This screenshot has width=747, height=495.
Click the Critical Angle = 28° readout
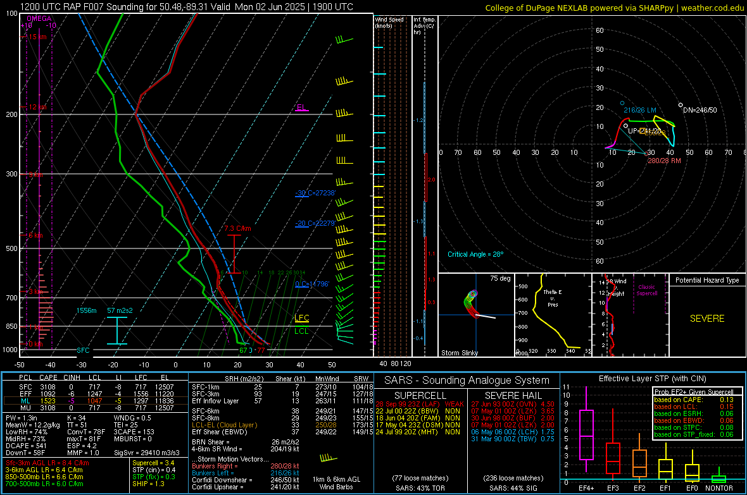(475, 254)
